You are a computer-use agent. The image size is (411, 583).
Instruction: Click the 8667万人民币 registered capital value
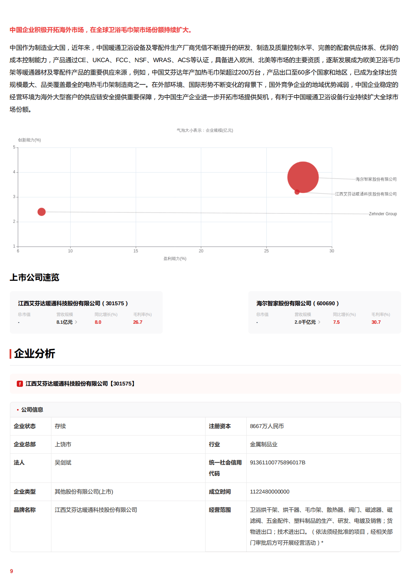click(x=266, y=426)
